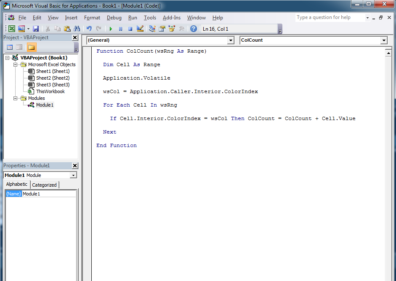
Task: Open the File menu
Action: (x=22, y=18)
